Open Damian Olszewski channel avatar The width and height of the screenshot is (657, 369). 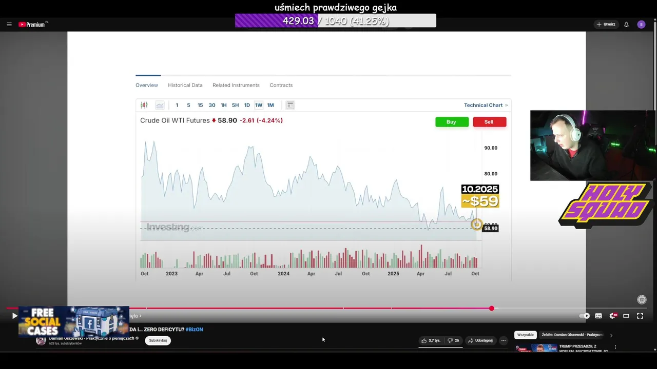point(41,341)
